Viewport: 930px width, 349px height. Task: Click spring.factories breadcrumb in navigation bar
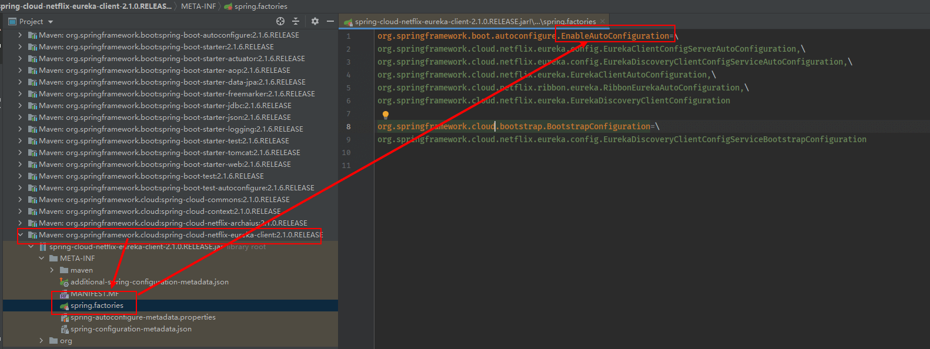click(256, 6)
